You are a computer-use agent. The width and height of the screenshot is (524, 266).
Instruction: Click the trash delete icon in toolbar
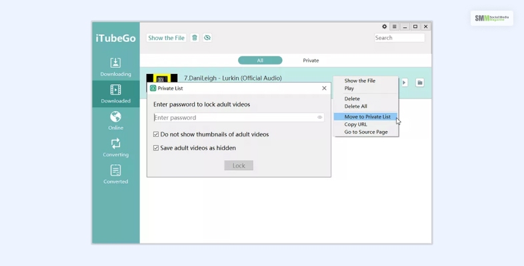(x=195, y=38)
